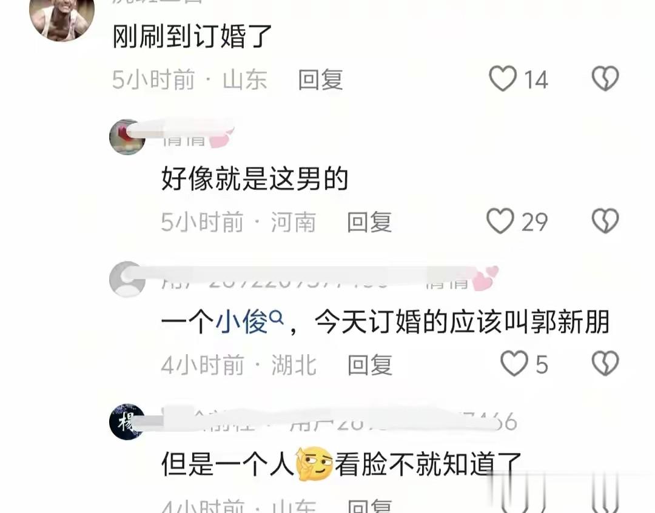Like the '刚刷到订婚了' comment with 14 likes
655x513 pixels.
[503, 79]
